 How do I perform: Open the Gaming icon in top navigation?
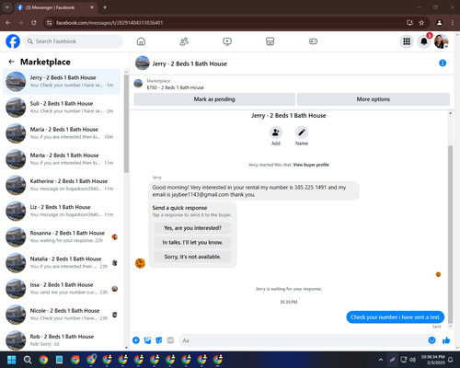pos(313,41)
